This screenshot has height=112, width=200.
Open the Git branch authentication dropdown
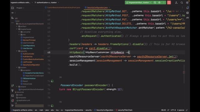(47, 2)
